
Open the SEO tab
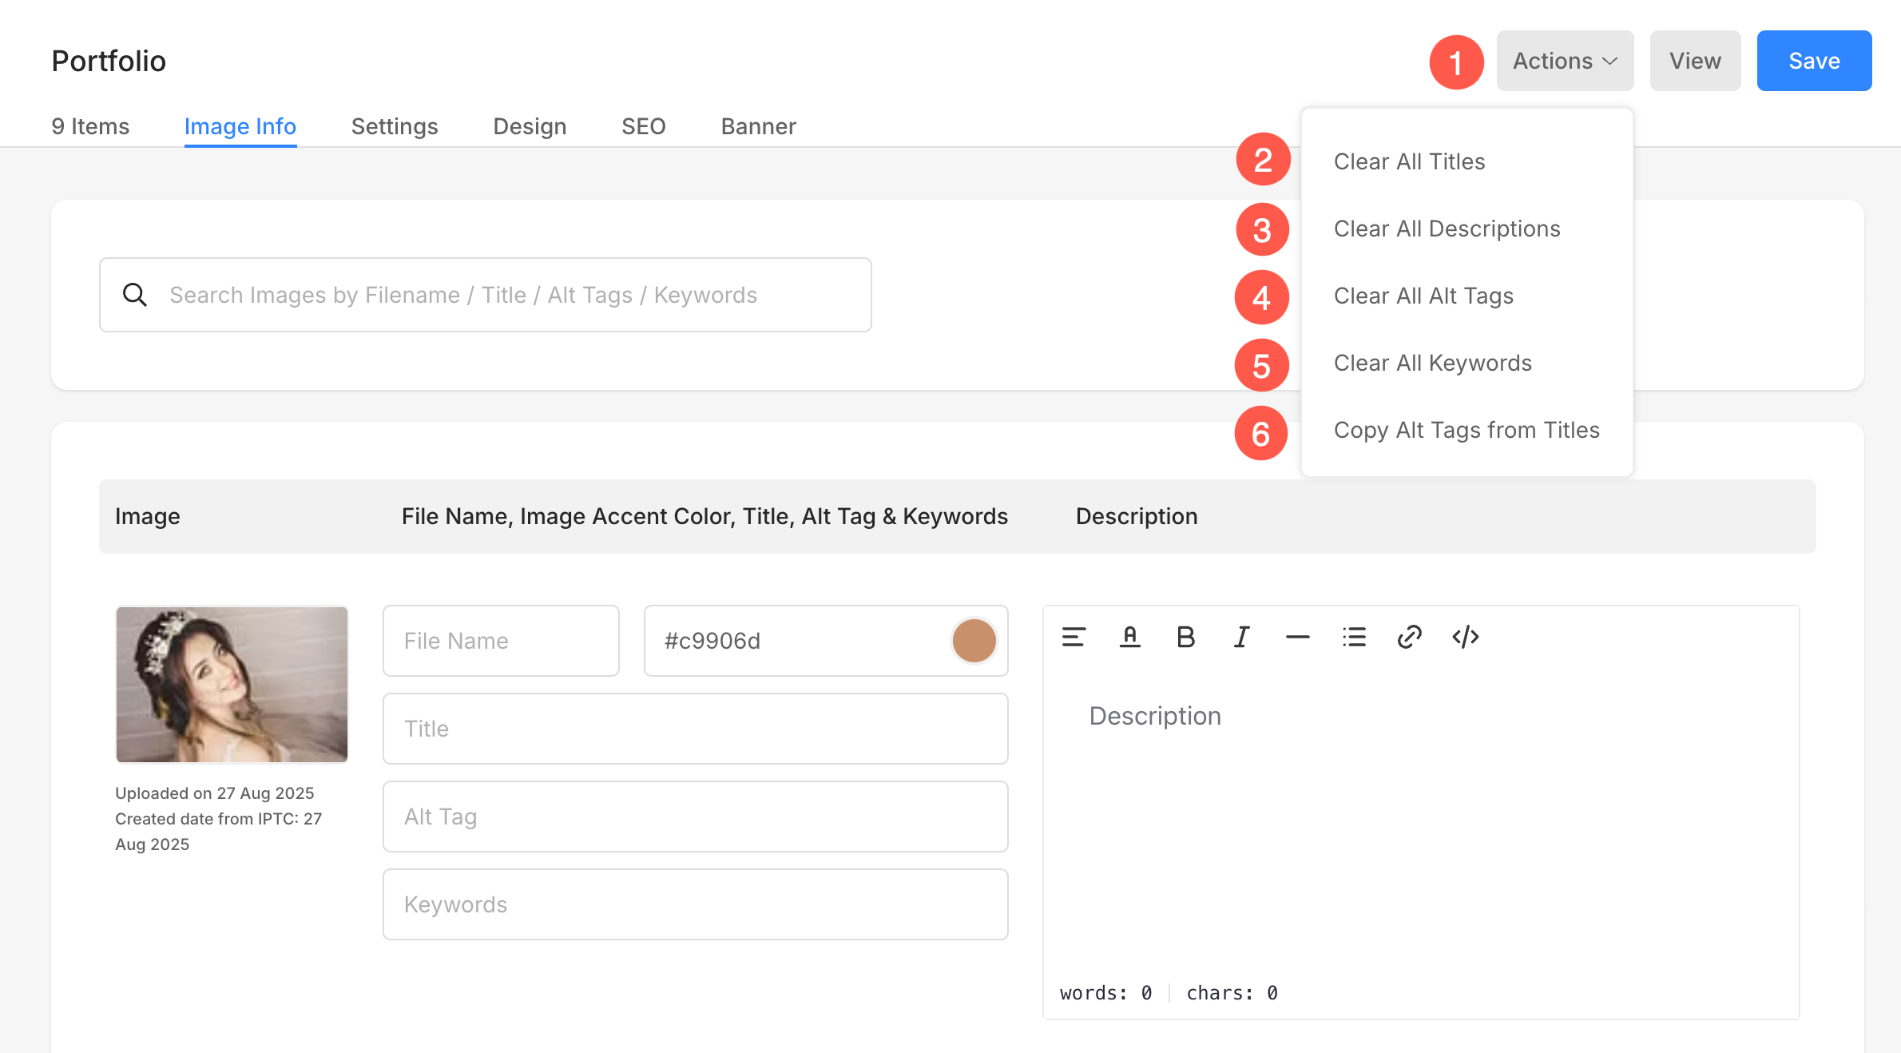coord(643,126)
